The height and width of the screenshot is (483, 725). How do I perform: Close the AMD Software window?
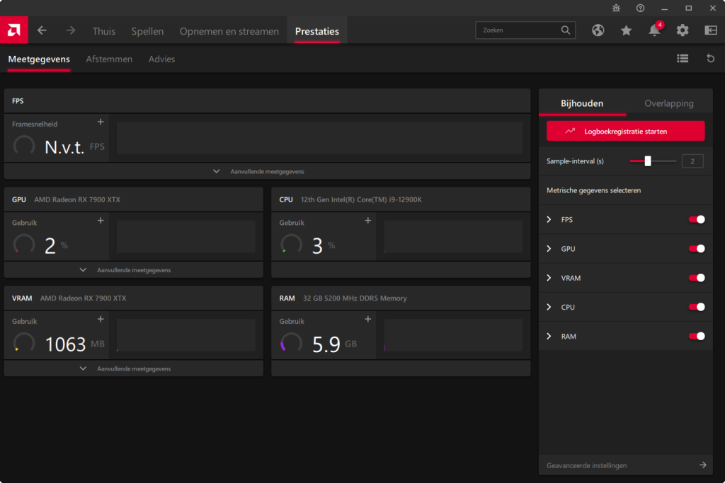(712, 8)
